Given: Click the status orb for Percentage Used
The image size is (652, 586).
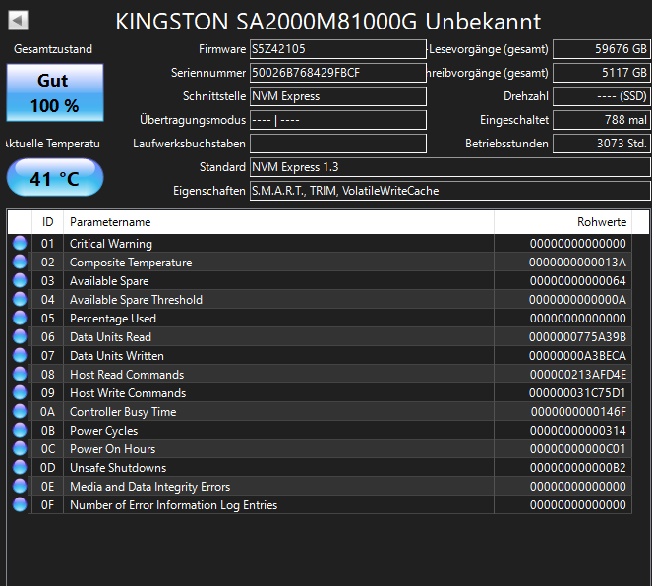Looking at the screenshot, I should [20, 318].
